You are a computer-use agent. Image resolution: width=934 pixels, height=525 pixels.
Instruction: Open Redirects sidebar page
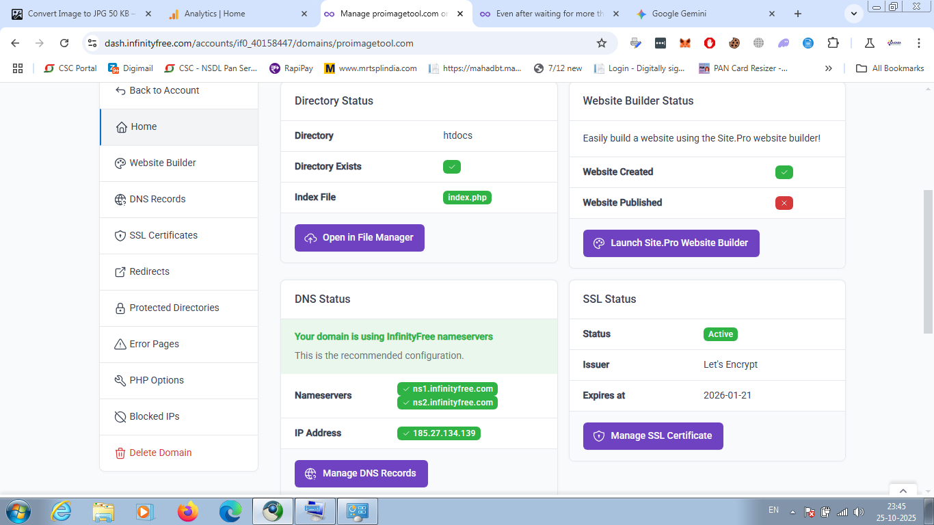click(x=149, y=271)
